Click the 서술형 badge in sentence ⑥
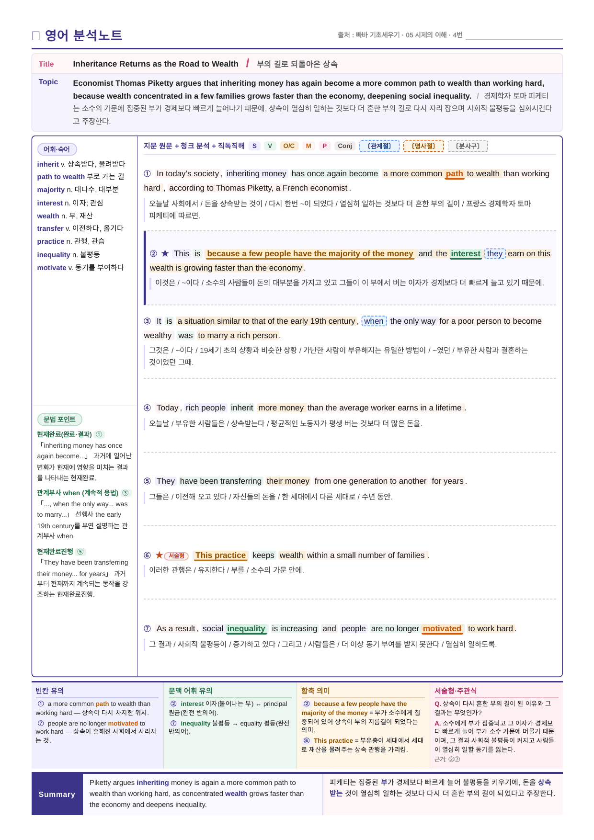Screen dimensions: 594x840 tap(176, 556)
